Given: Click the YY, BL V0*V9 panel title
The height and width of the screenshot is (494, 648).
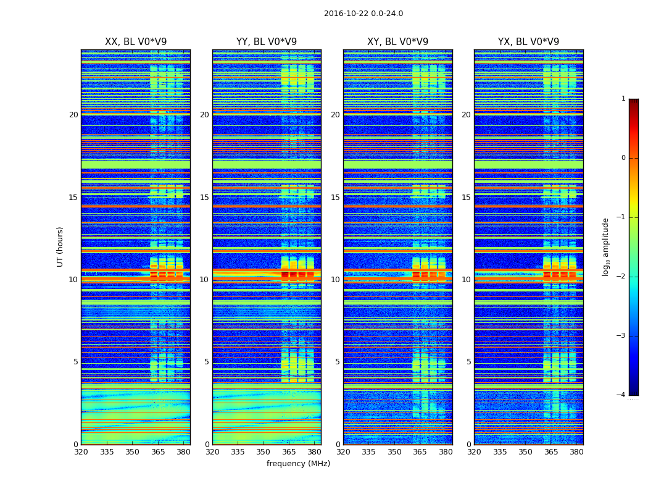Looking at the screenshot, I should pos(267,42).
